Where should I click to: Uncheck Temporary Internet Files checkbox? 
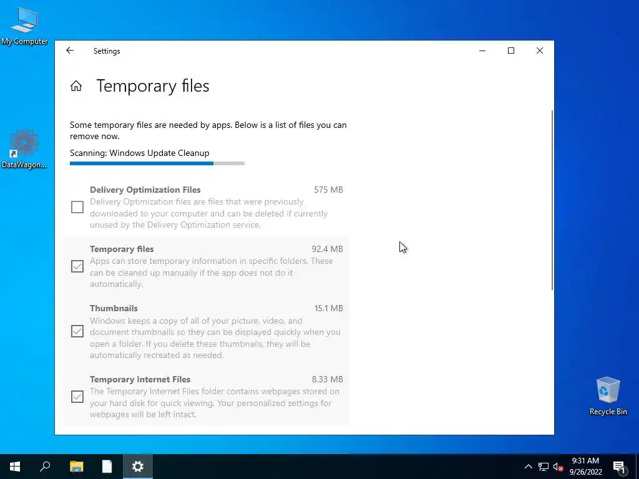point(77,396)
